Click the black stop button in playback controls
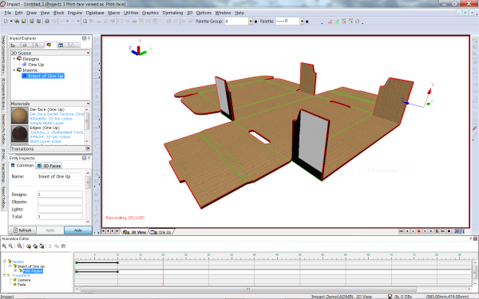479x299 pixels. coord(449,231)
